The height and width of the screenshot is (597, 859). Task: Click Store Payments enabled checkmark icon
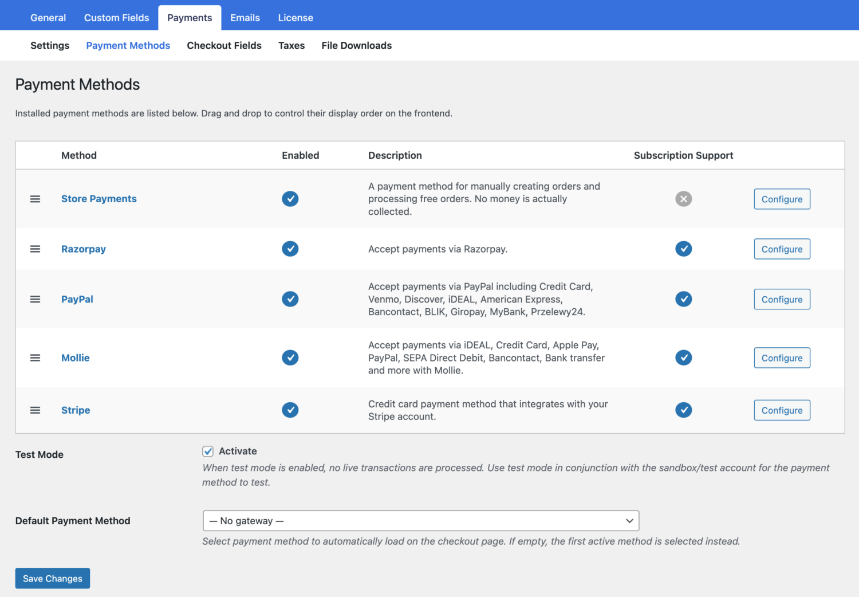coord(290,199)
